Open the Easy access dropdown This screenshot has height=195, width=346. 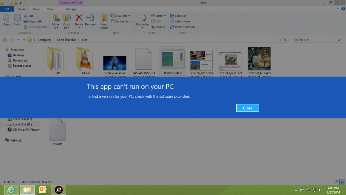pos(123,21)
